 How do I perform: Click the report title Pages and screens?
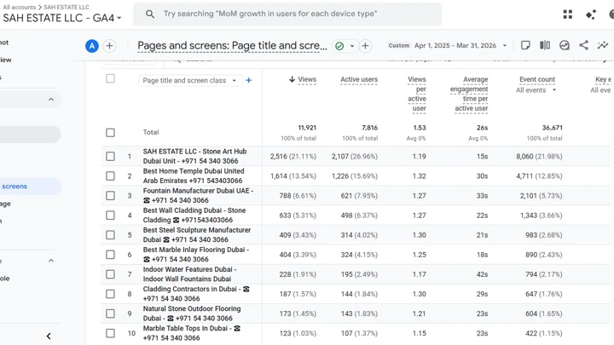(232, 46)
